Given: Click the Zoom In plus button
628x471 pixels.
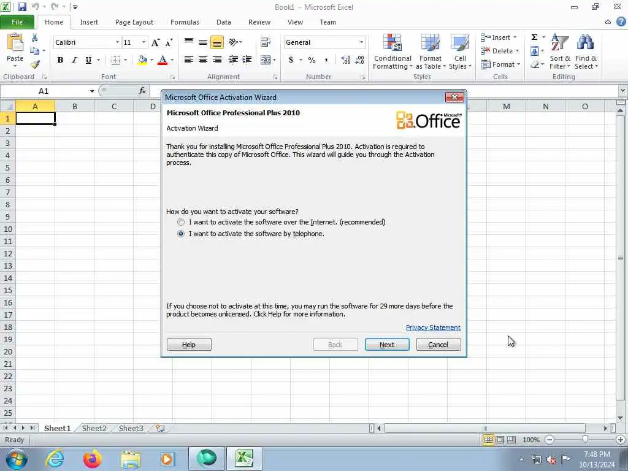Looking at the screenshot, I should 621,440.
